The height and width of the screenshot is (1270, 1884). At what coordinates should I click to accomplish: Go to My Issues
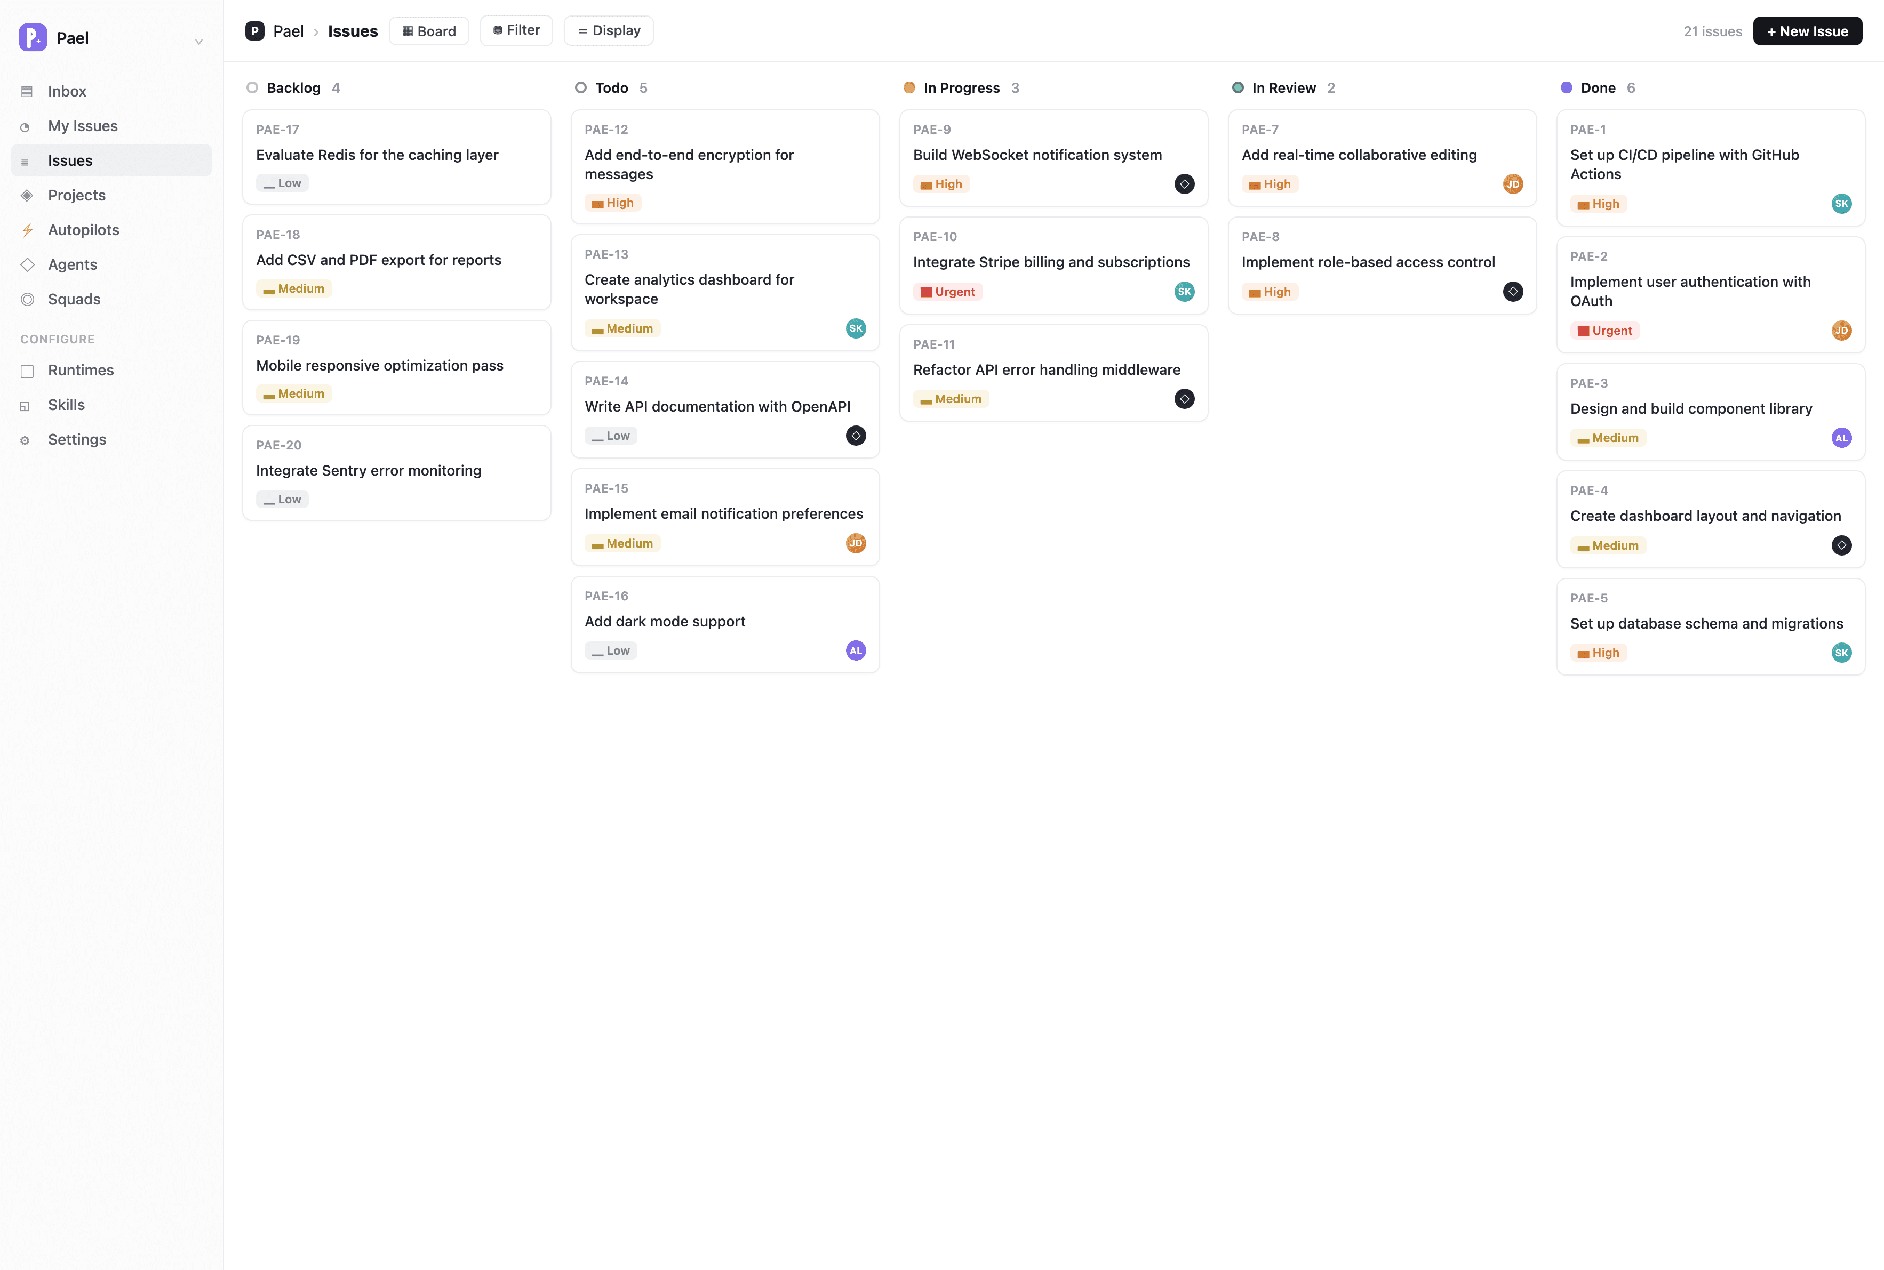click(112, 125)
